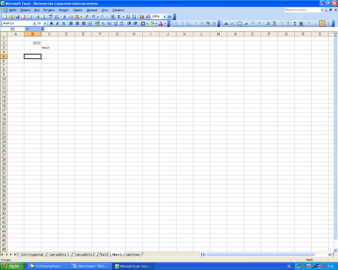The image size is (338, 270).
Task: Cut the selection with the scissors icon
Action: click(64, 17)
